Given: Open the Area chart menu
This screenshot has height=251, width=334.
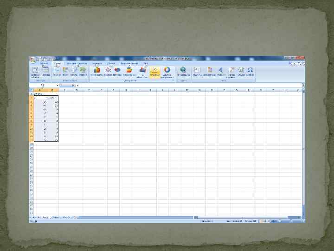Looking at the screenshot, I should 142,72.
